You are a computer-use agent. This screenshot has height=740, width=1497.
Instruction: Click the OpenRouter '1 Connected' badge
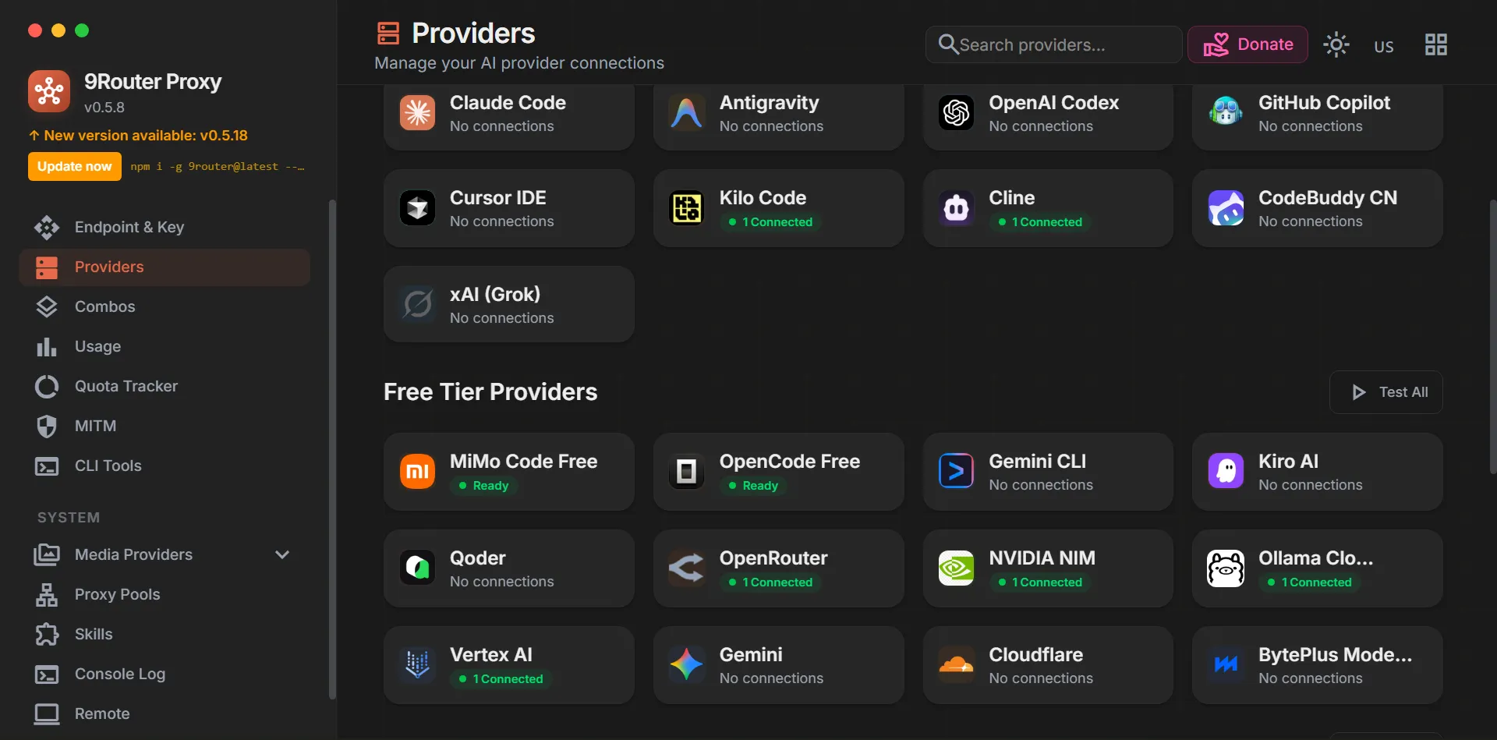click(x=770, y=582)
